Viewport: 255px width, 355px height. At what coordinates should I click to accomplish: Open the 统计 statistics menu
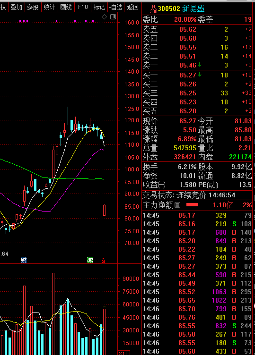point(50,7)
